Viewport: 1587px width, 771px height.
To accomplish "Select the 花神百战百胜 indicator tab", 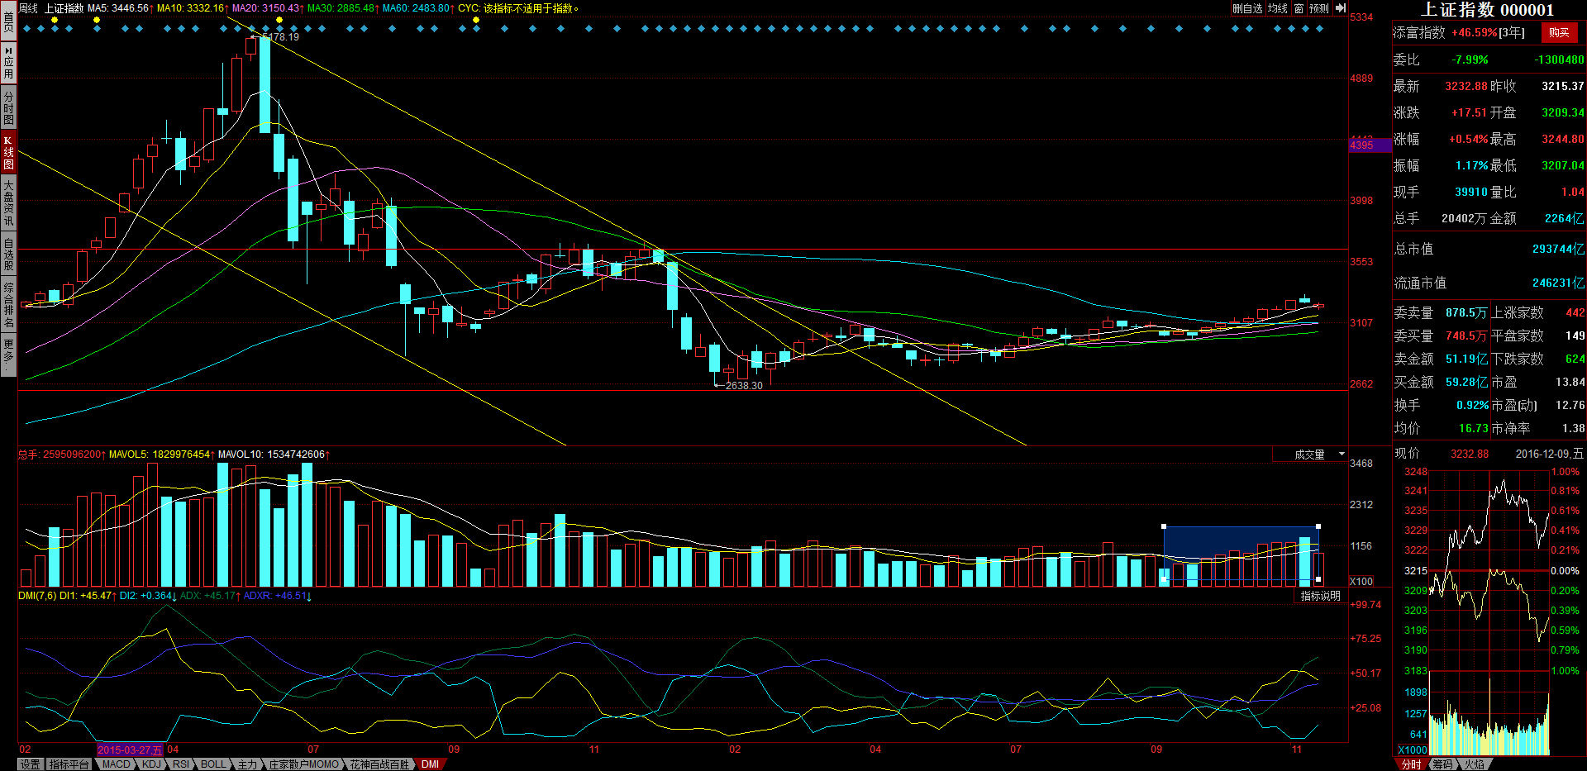I will [379, 764].
